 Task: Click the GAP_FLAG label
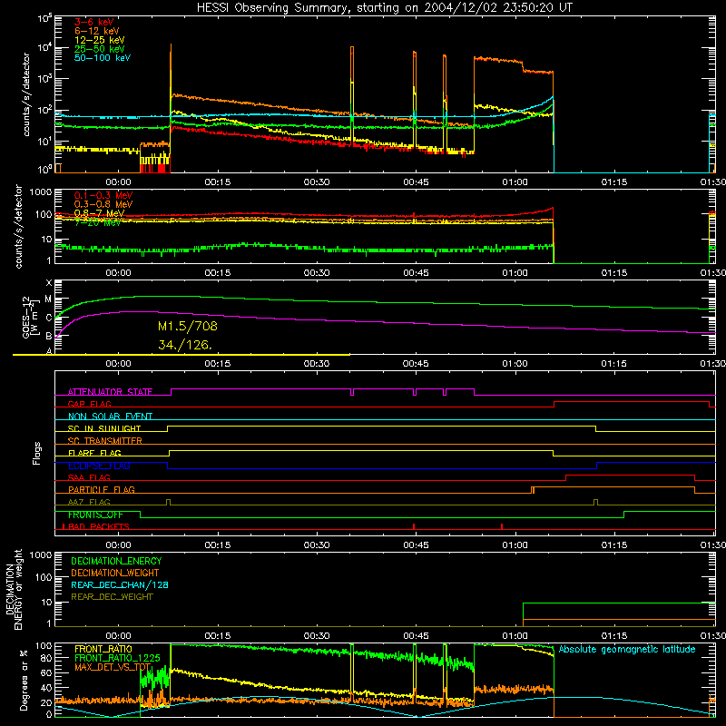point(90,404)
